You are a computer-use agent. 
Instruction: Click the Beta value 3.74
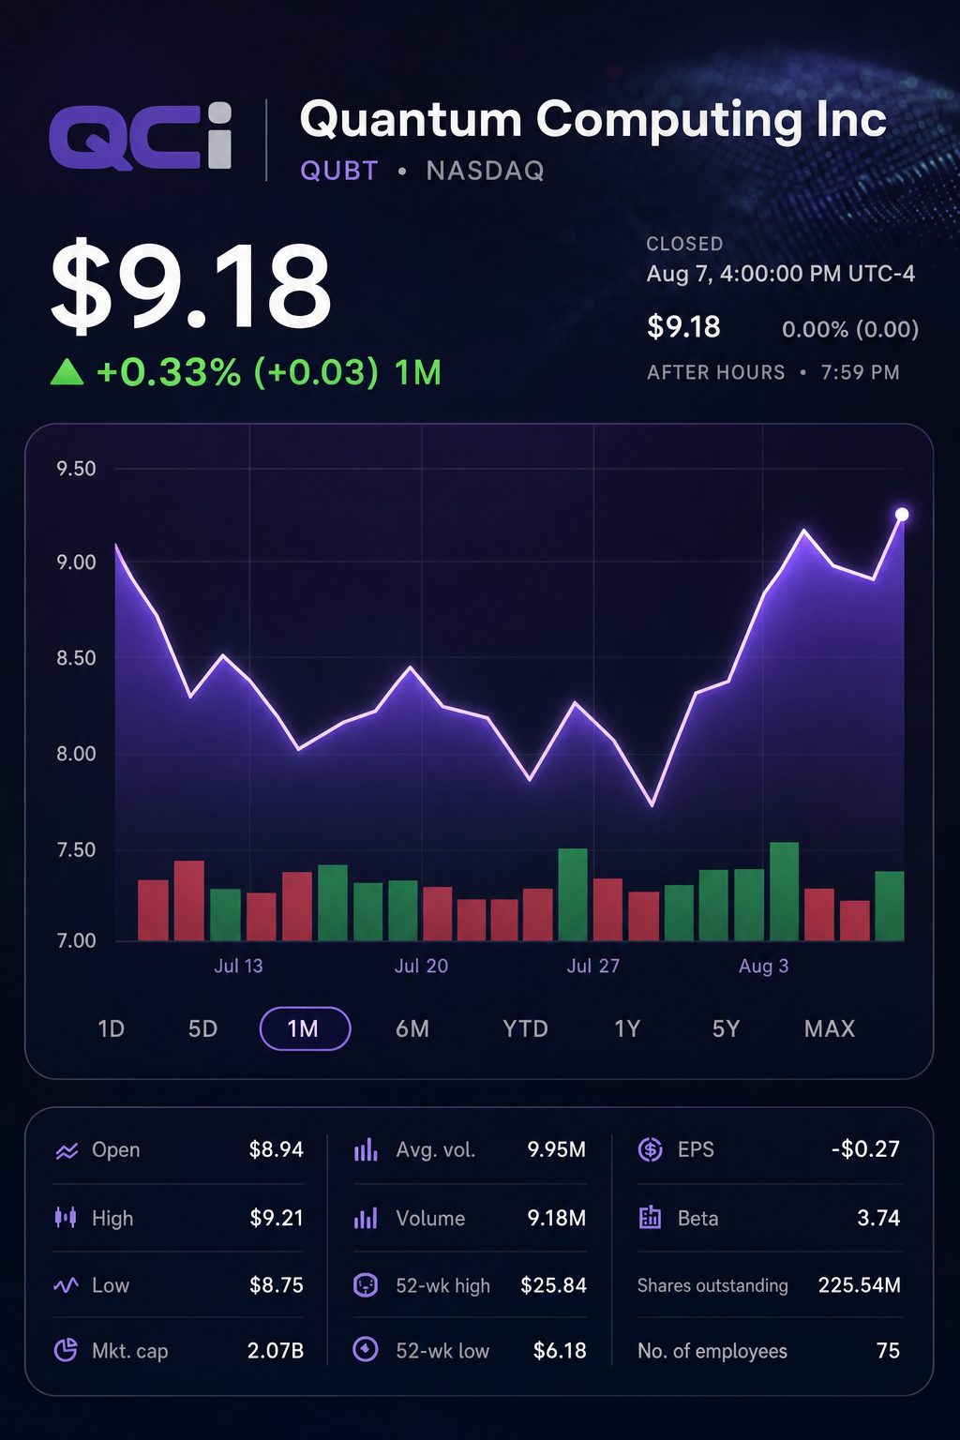click(878, 1218)
